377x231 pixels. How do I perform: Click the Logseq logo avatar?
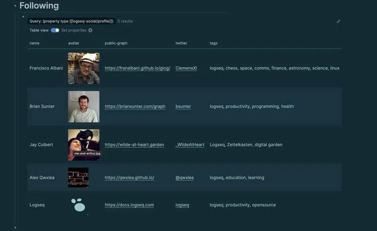tap(78, 205)
